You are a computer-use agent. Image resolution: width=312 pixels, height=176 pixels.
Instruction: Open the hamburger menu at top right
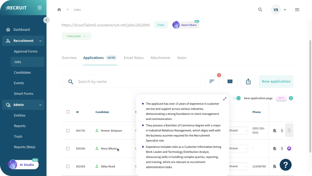pyautogui.click(x=297, y=10)
